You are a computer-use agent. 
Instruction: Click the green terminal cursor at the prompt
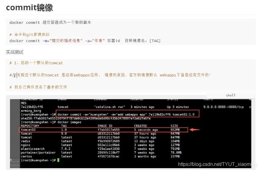(x=58, y=160)
